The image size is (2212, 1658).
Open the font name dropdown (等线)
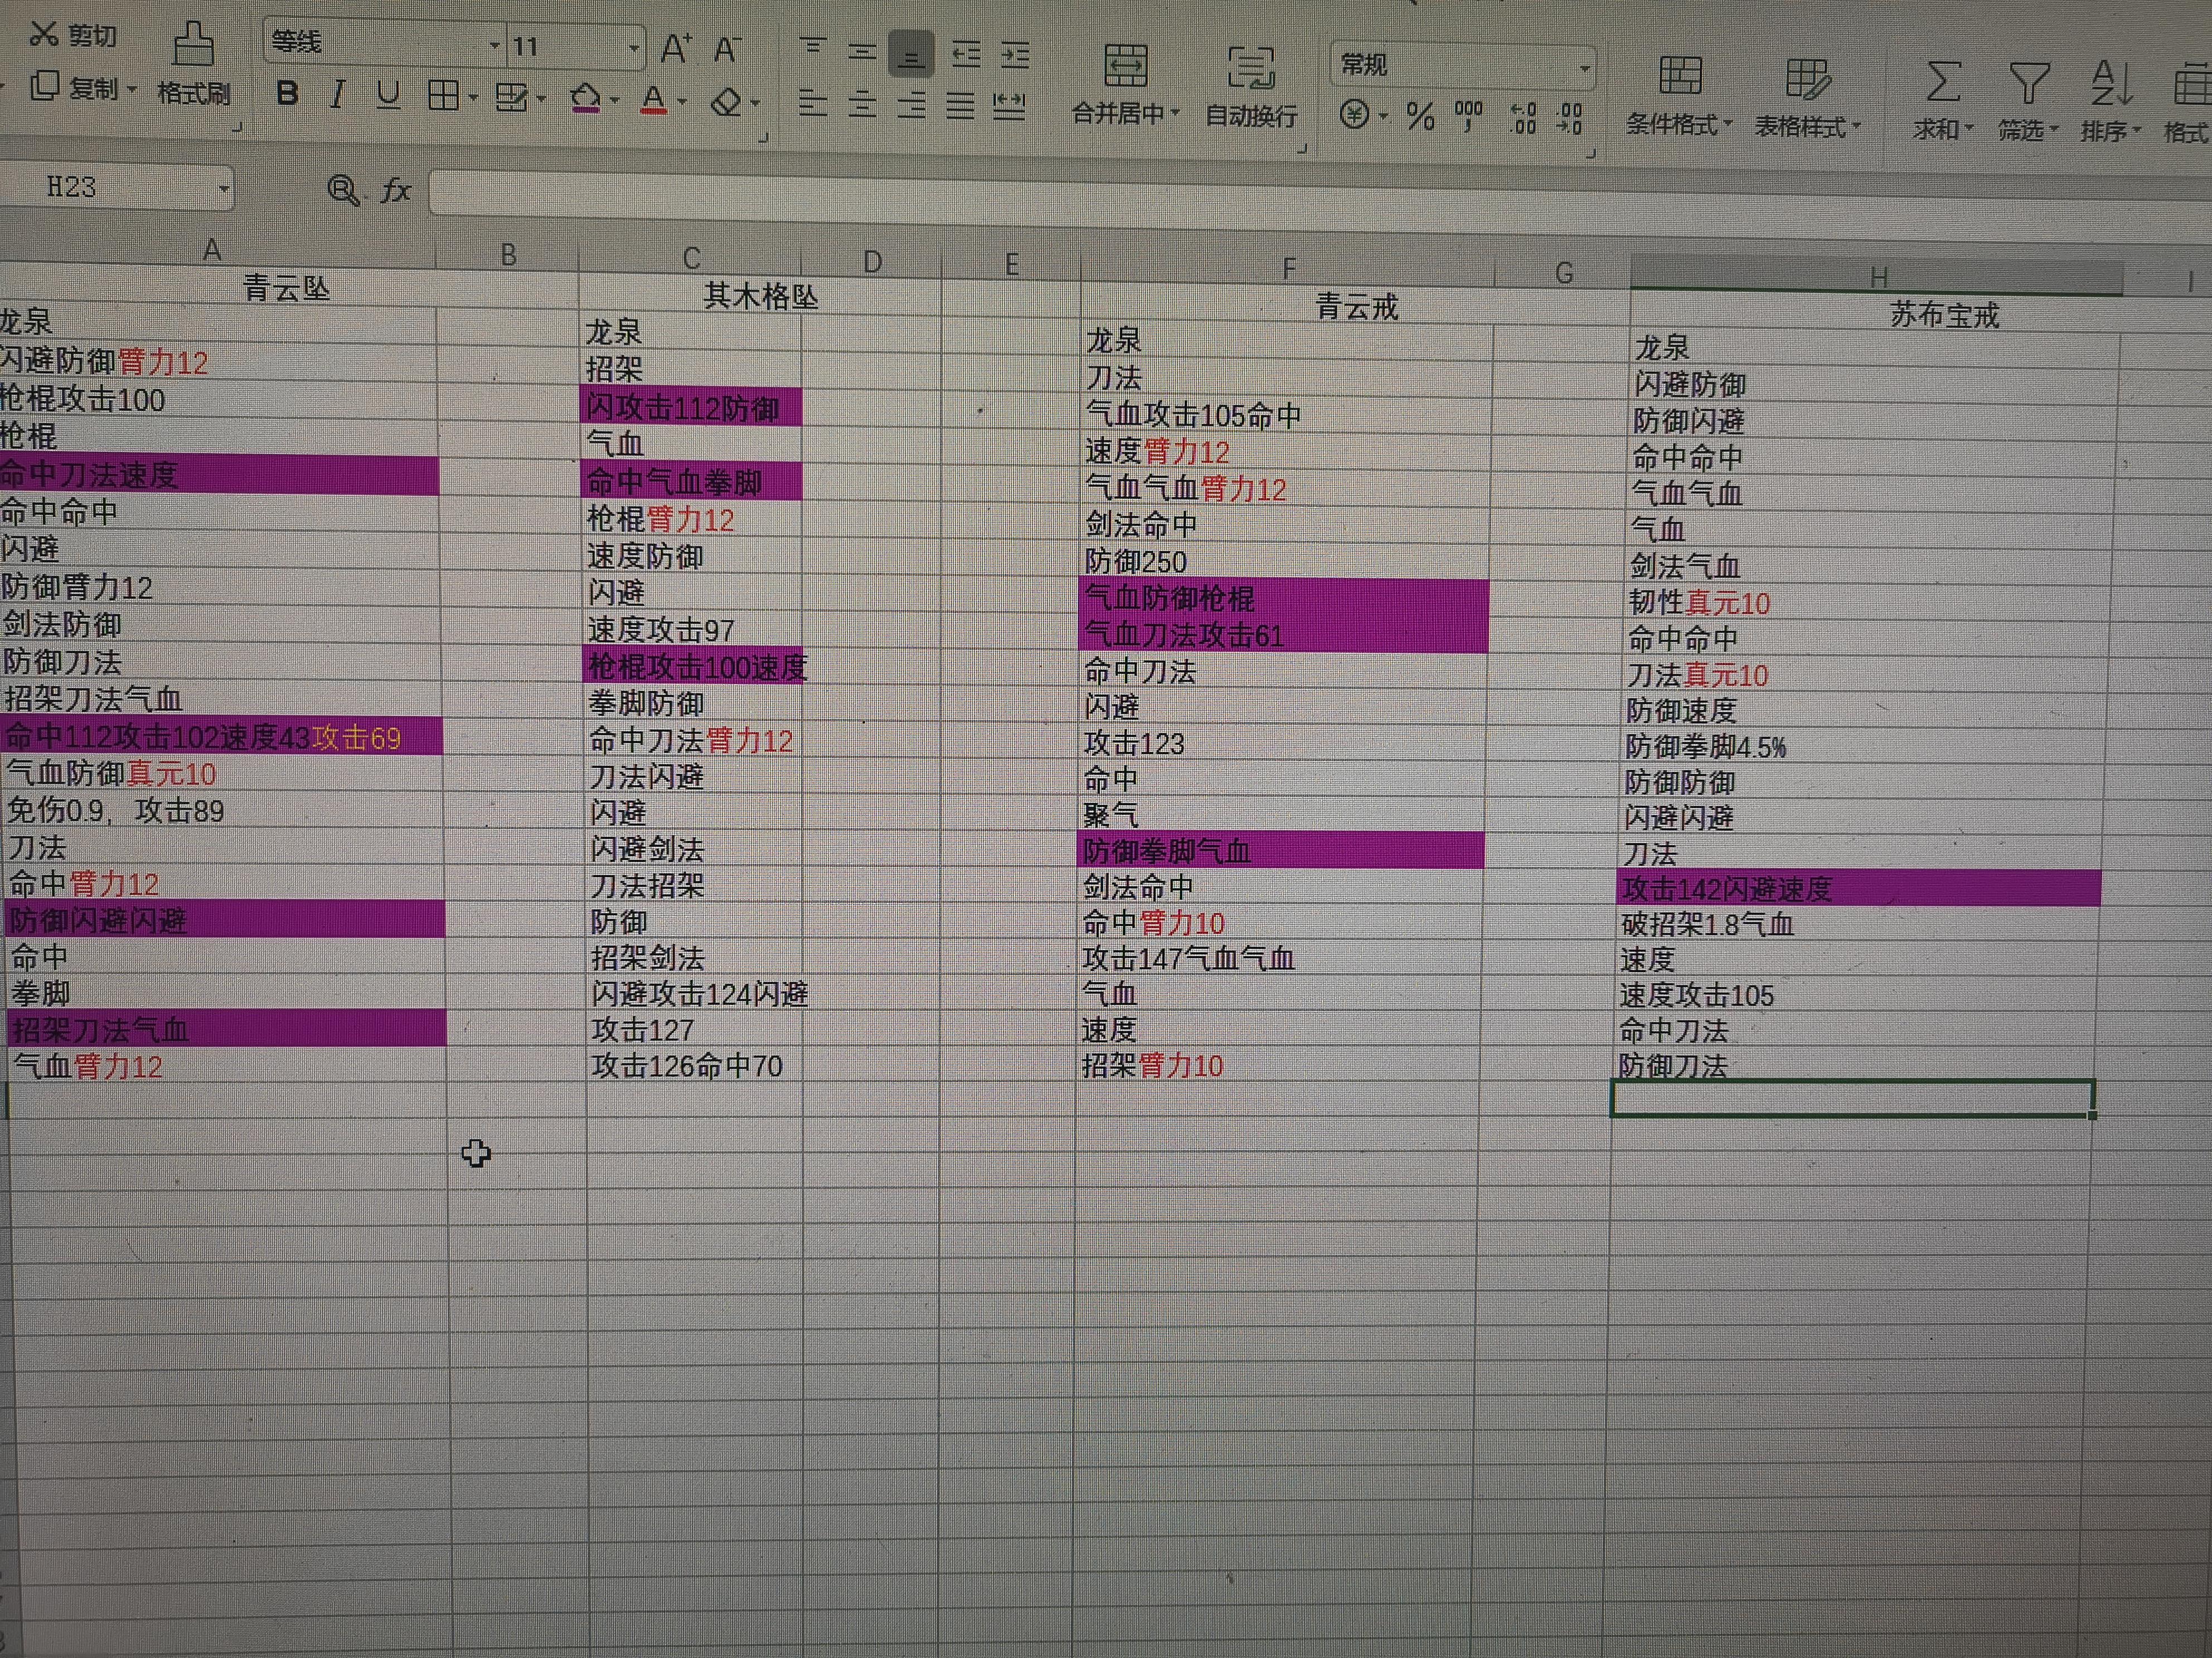[494, 46]
